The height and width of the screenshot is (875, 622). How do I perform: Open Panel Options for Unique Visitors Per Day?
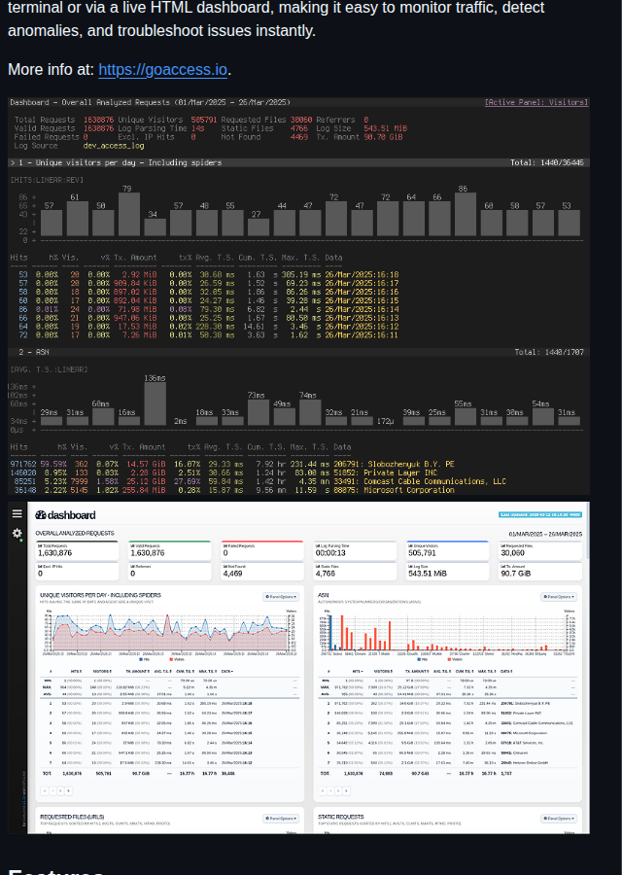coord(281,597)
